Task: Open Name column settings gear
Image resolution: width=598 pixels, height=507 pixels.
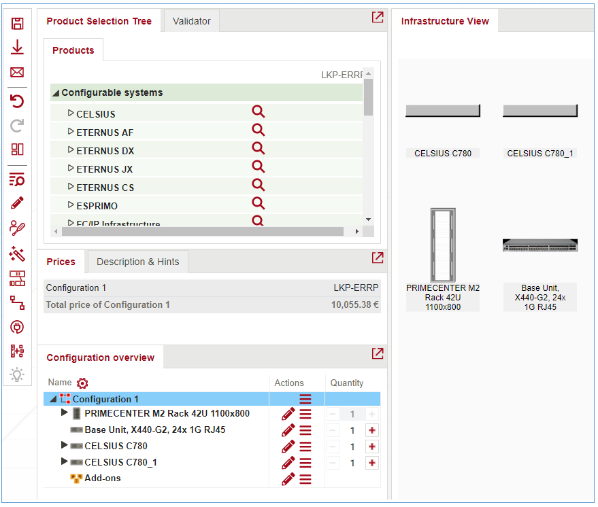Action: [x=82, y=383]
